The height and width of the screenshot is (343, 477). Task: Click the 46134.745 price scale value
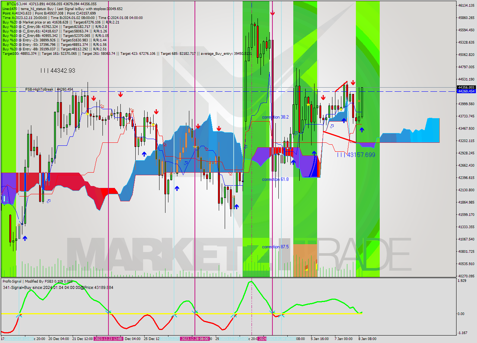[x=467, y=5]
